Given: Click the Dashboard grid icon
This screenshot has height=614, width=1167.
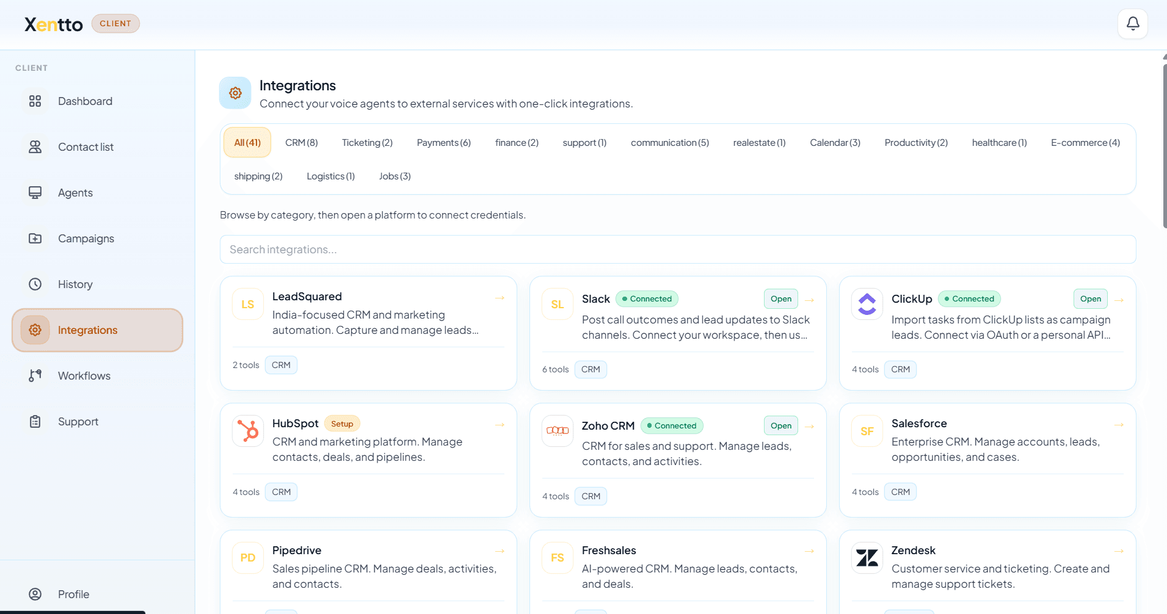Looking at the screenshot, I should [x=35, y=101].
